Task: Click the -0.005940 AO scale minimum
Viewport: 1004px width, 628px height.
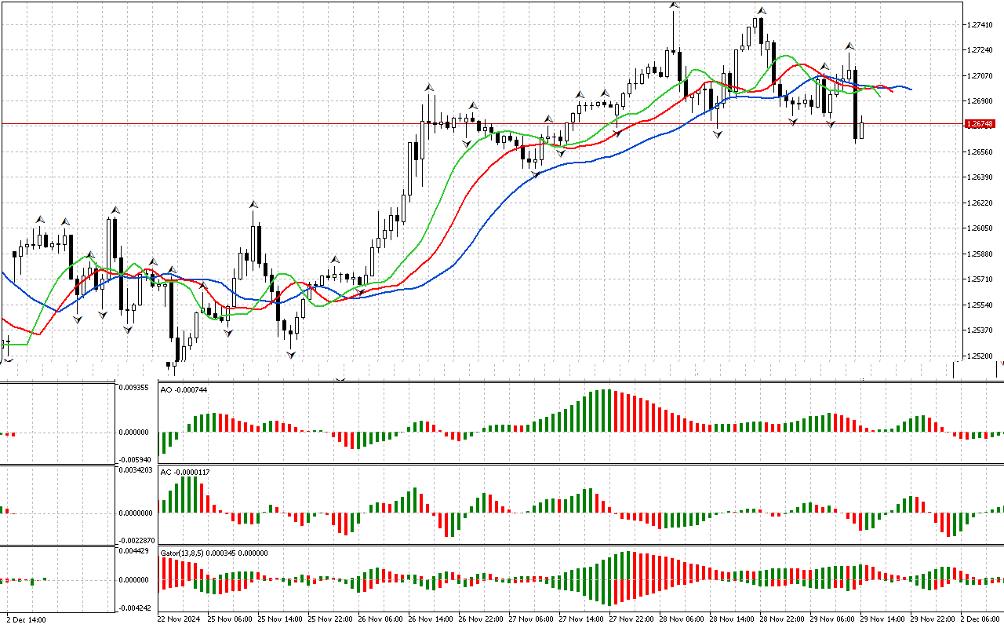Action: coord(133,460)
